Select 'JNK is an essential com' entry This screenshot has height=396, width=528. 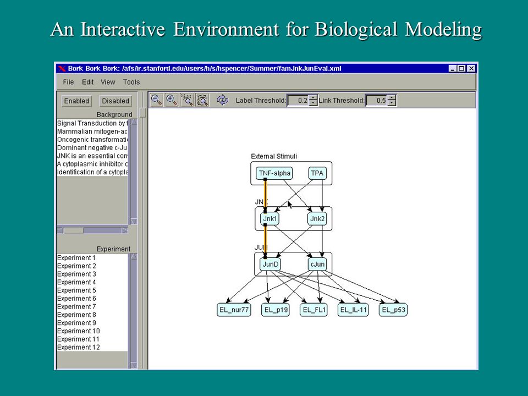[92, 156]
